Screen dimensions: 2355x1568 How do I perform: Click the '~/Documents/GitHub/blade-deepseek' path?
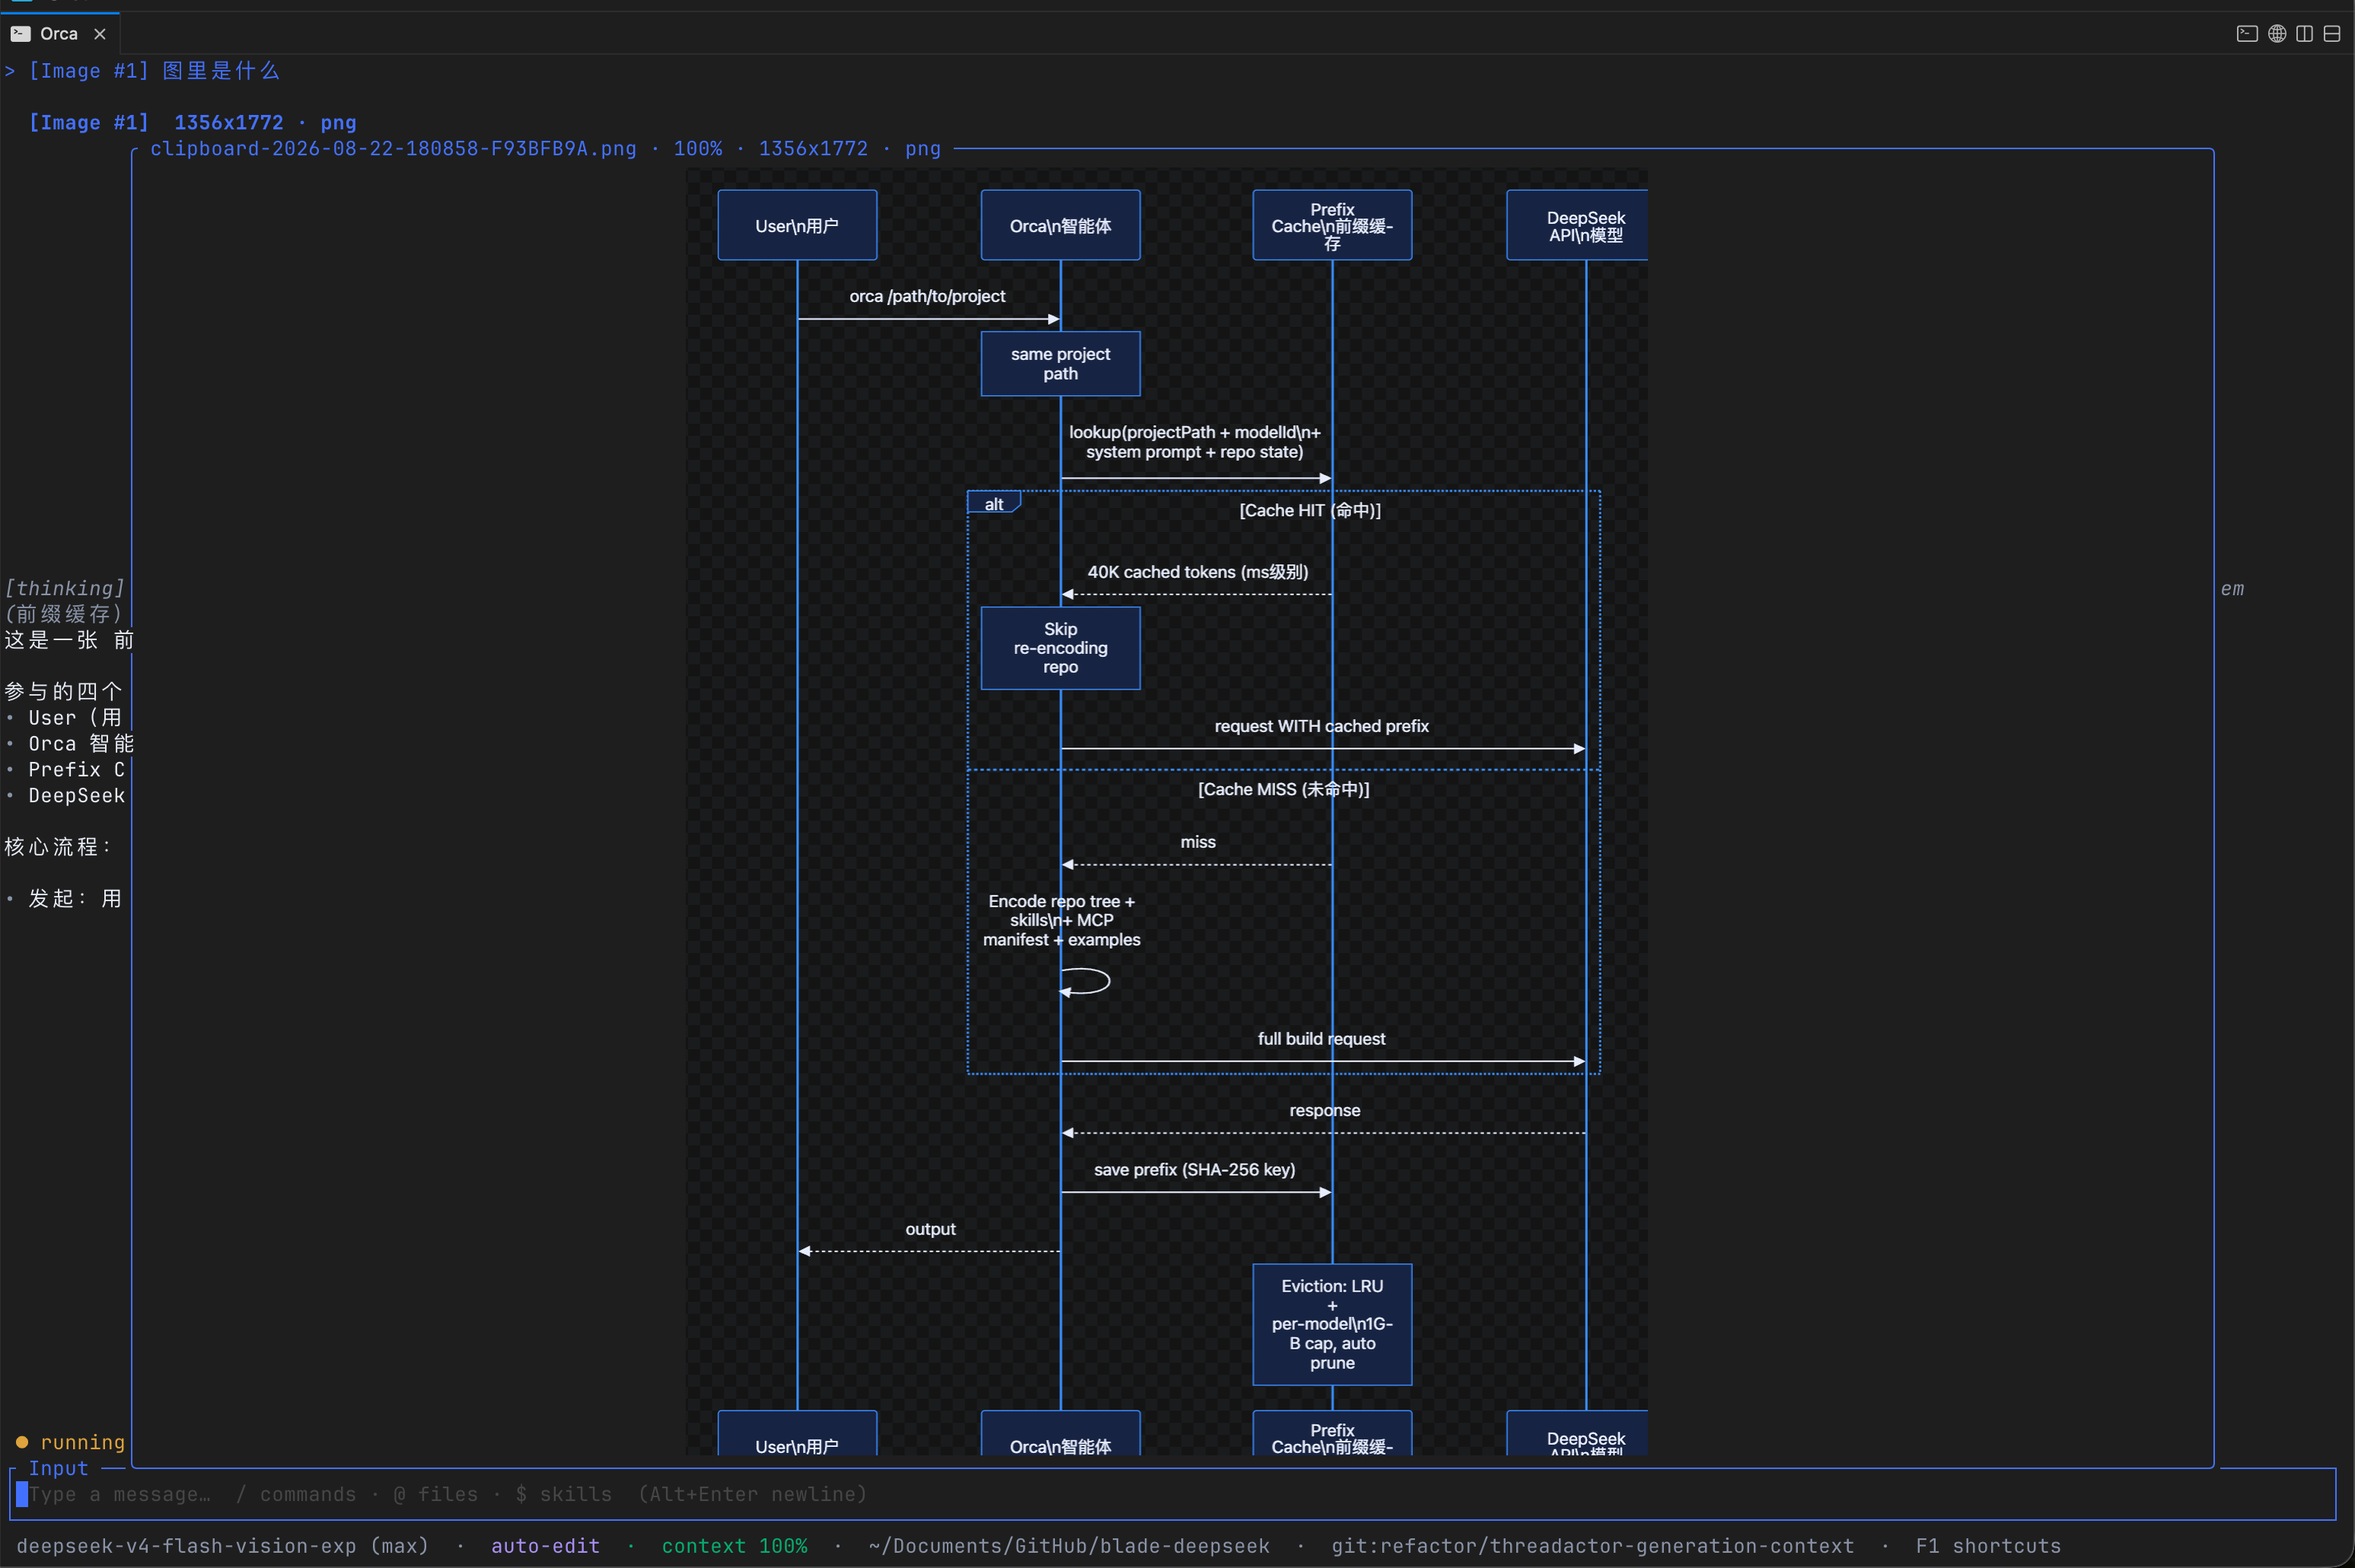click(x=1069, y=1546)
